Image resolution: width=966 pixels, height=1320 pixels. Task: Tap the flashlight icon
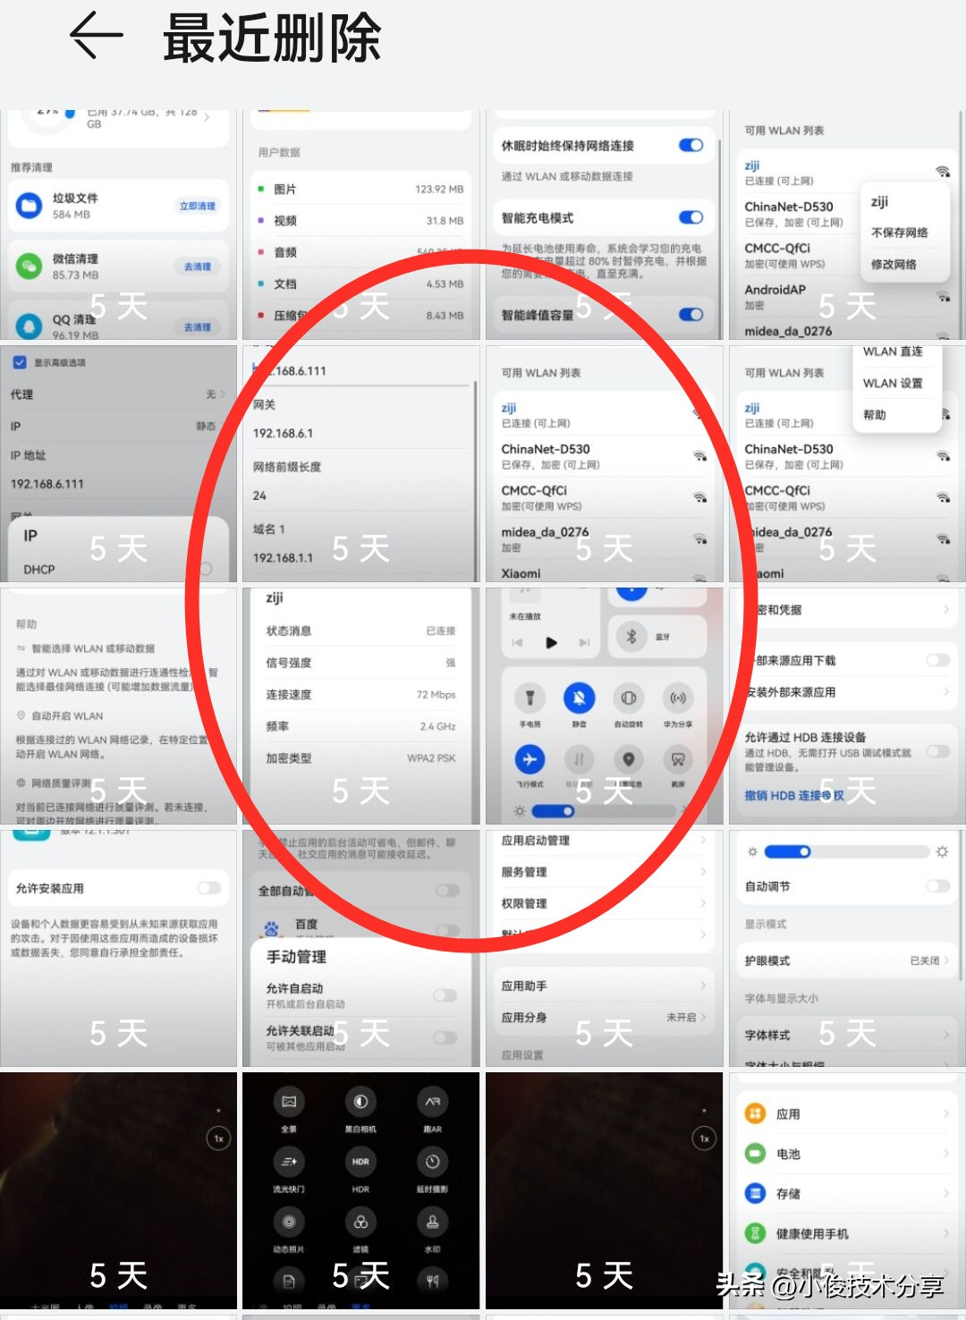click(x=530, y=698)
